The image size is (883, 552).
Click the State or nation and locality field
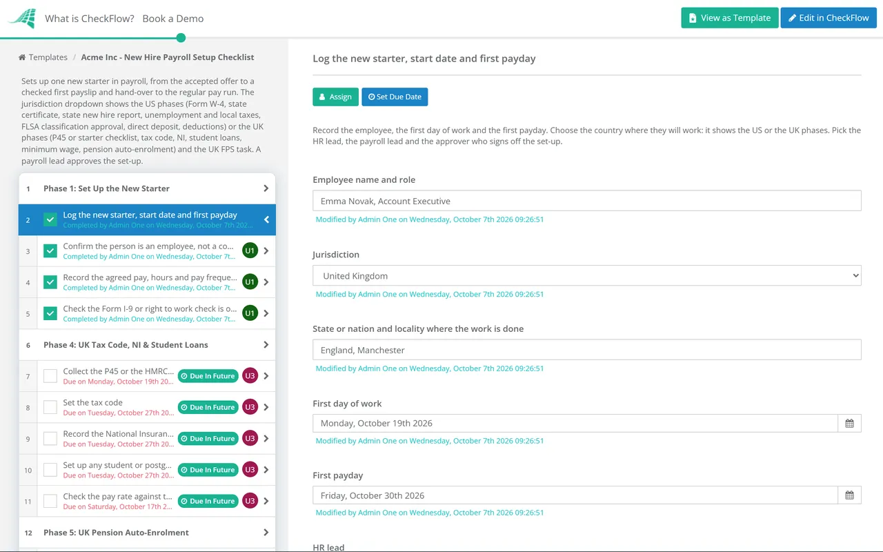click(x=587, y=350)
